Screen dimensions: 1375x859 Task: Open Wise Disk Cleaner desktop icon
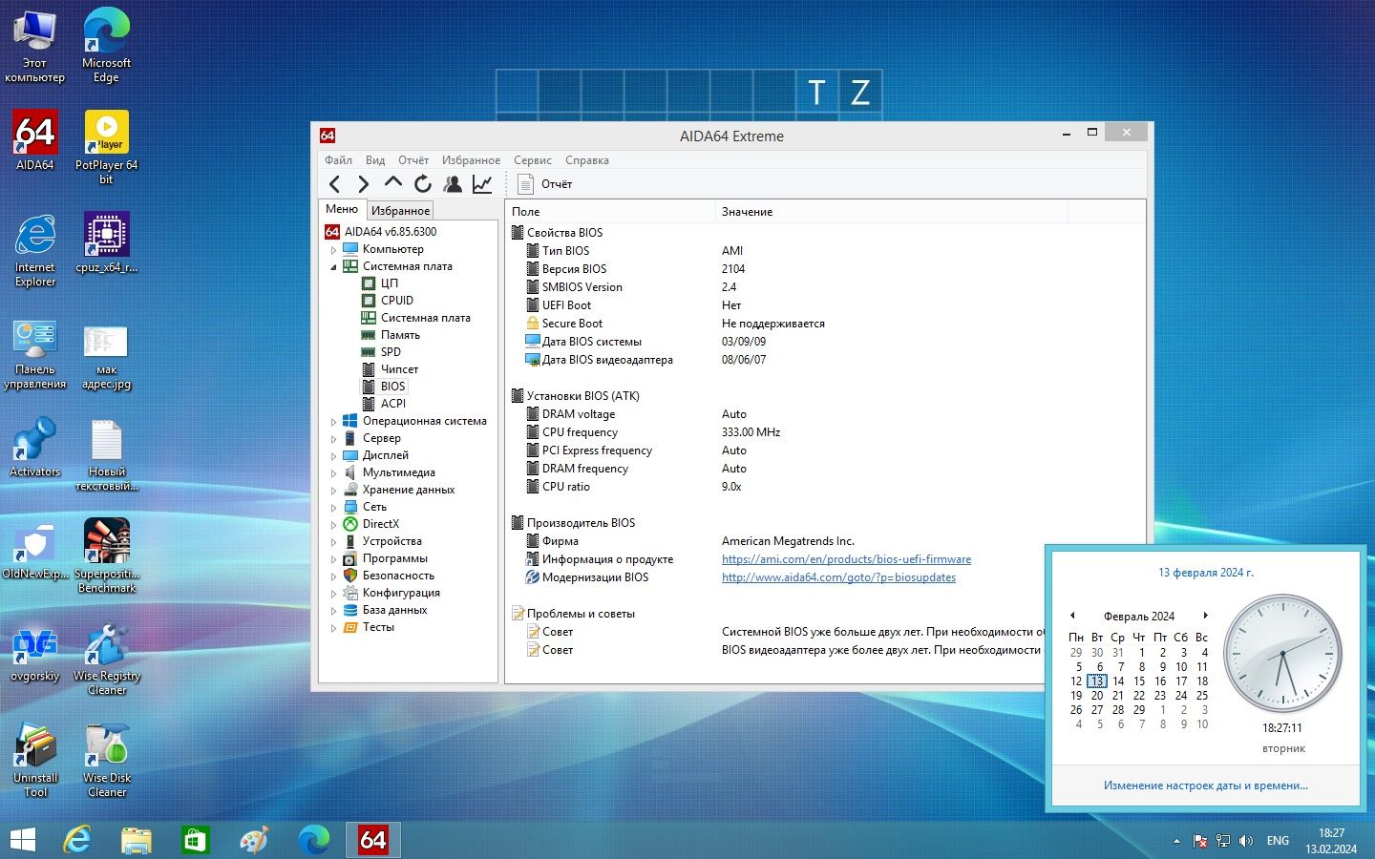106,760
